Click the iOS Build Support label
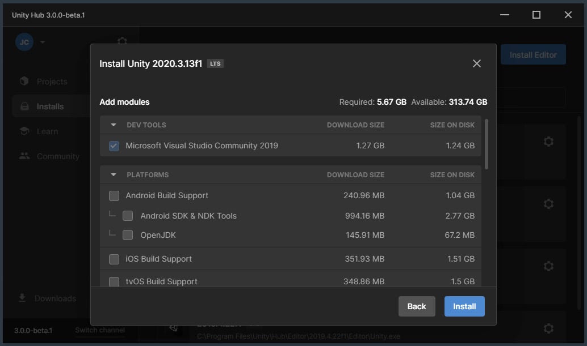This screenshot has width=587, height=346. pyautogui.click(x=159, y=259)
